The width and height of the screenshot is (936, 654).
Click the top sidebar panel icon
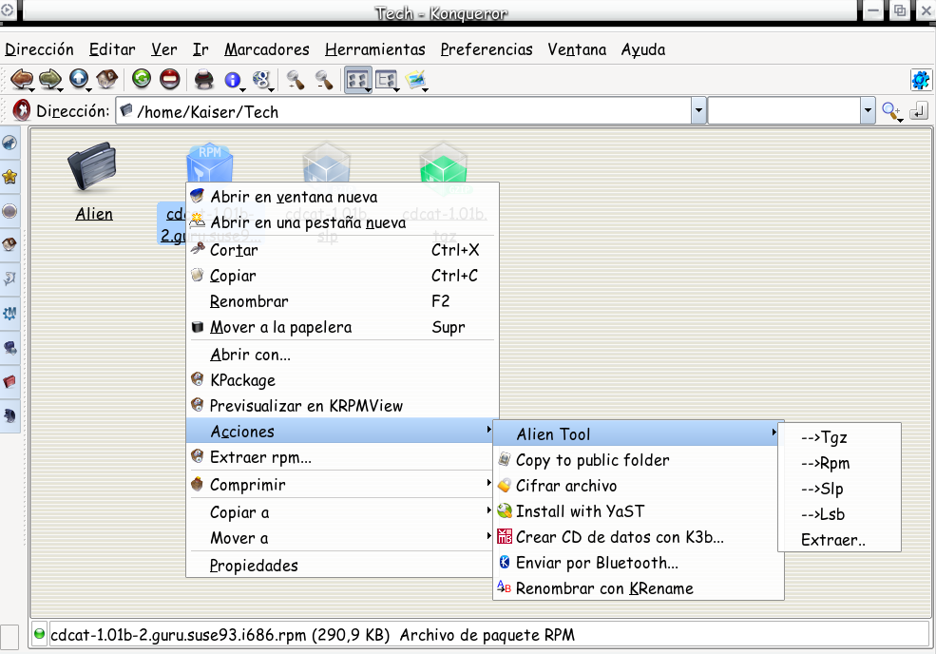pyautogui.click(x=10, y=143)
